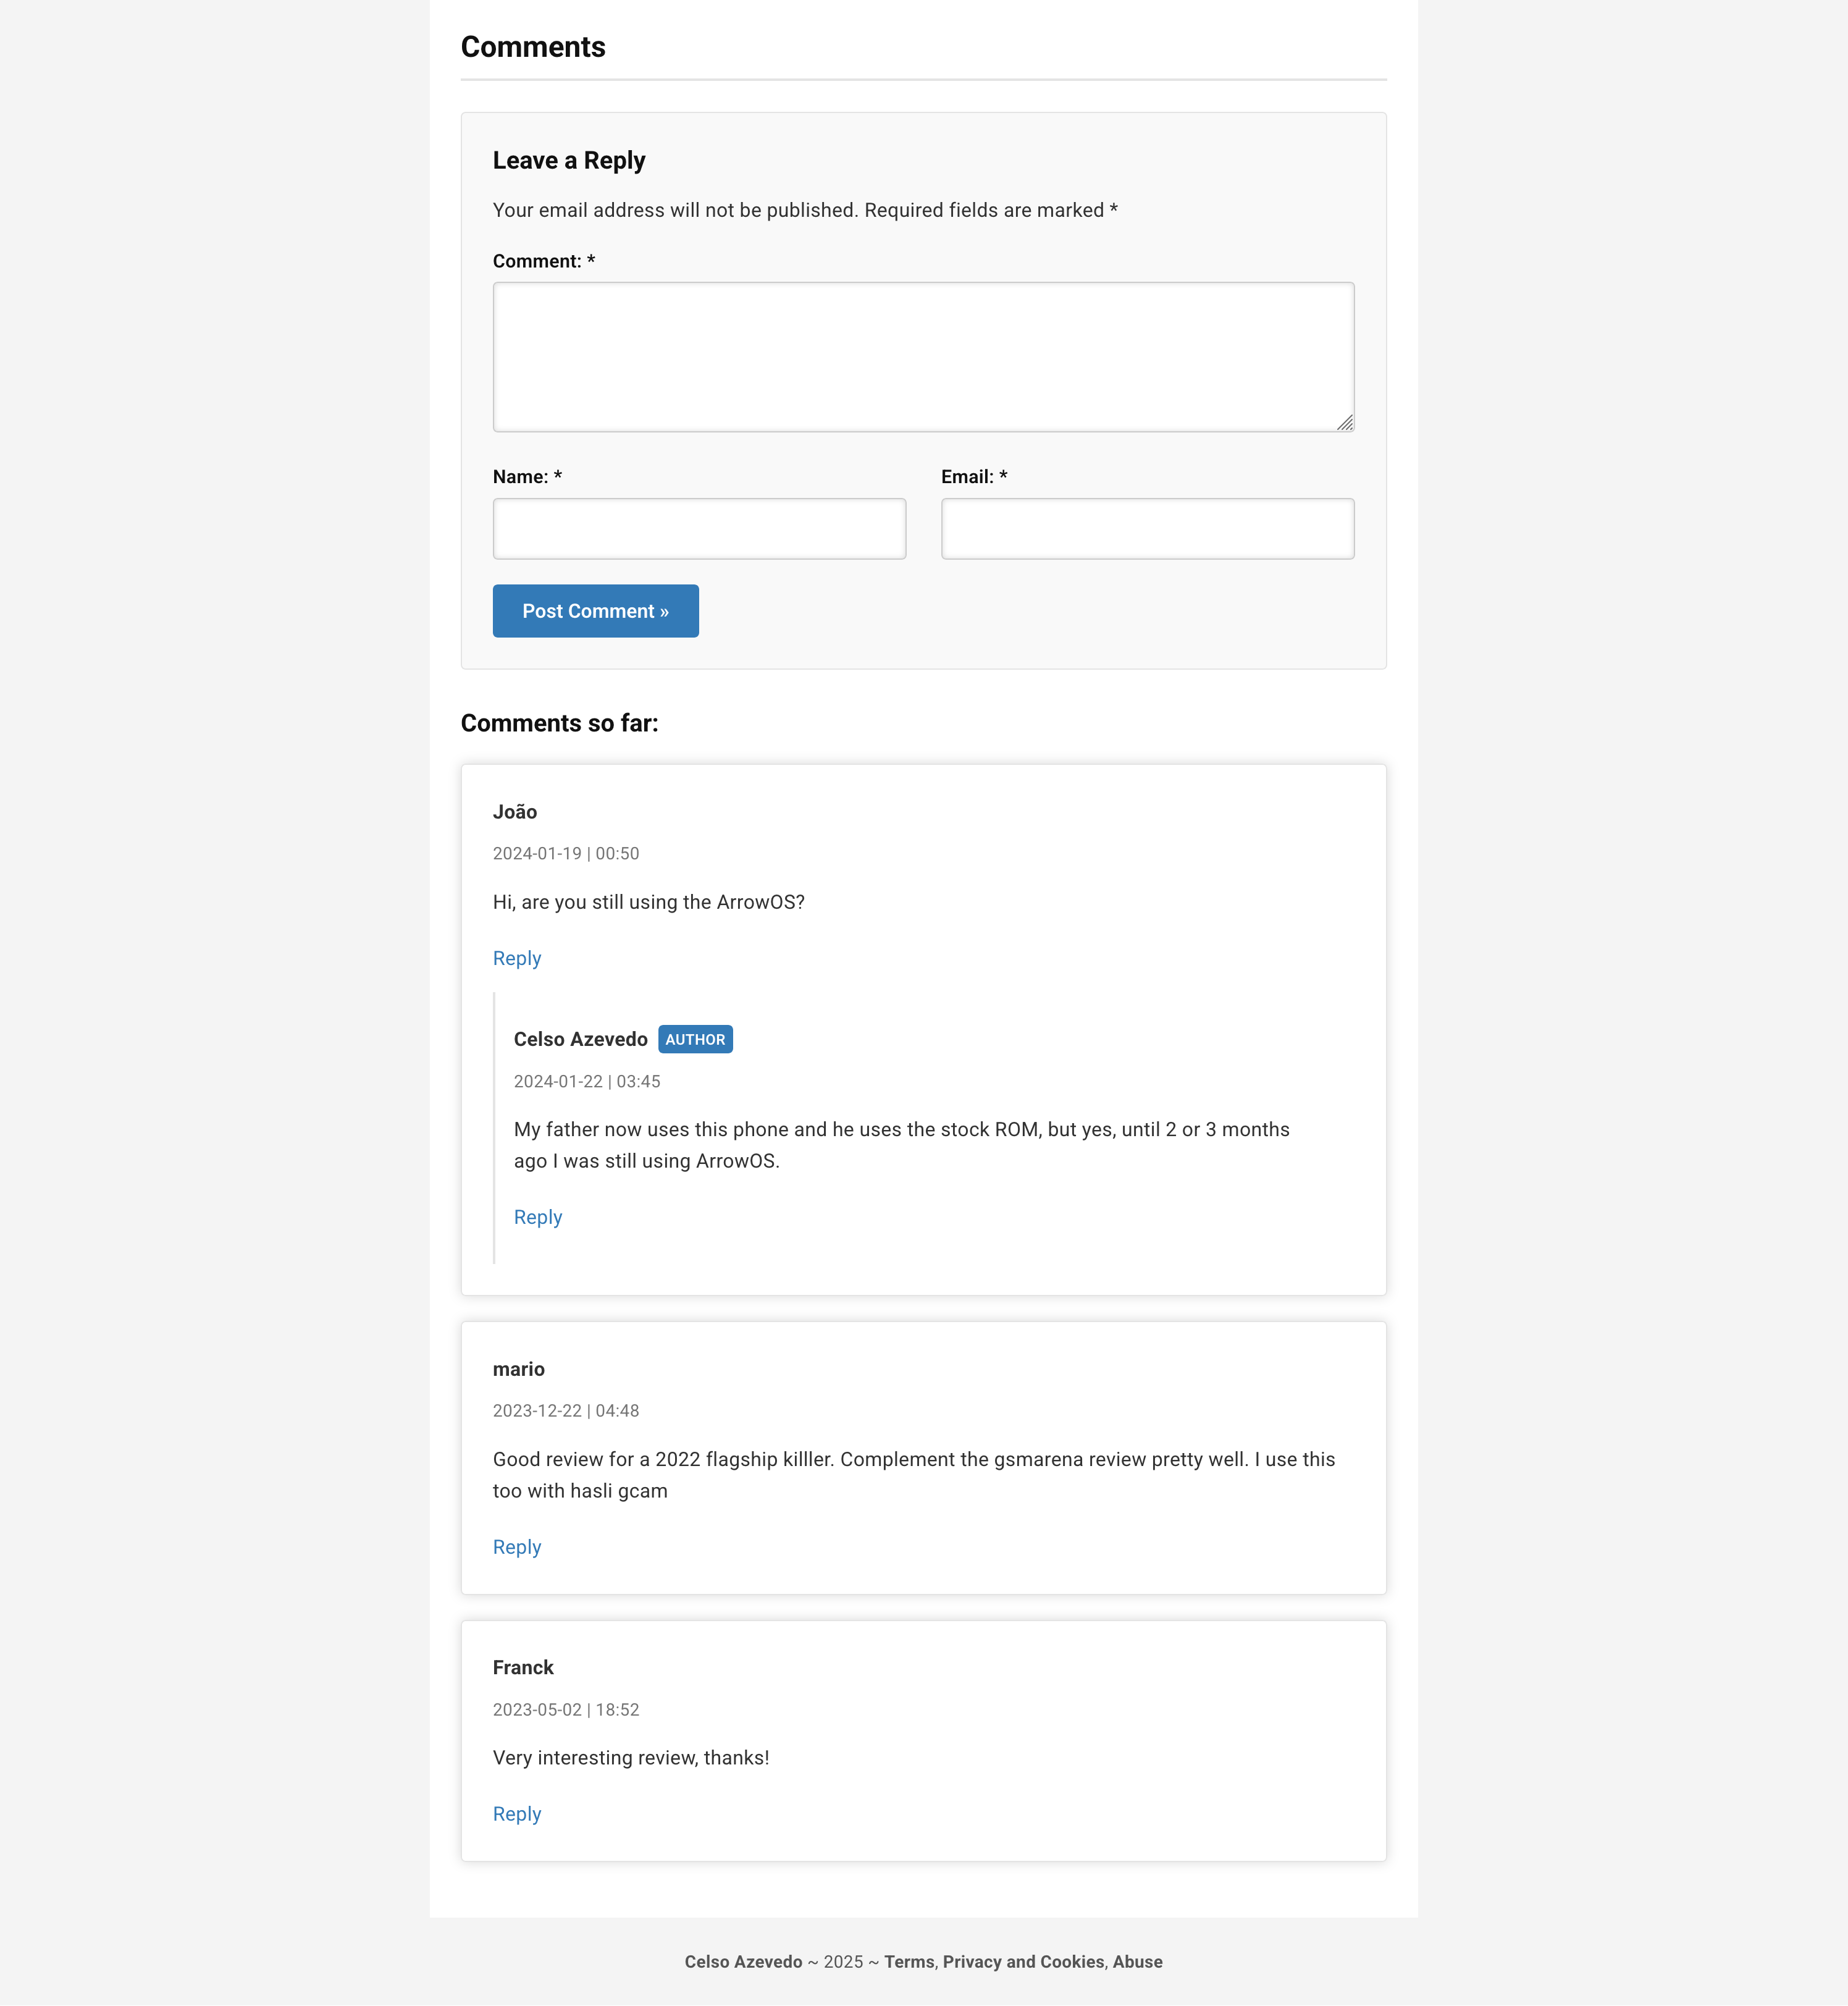Focus the Name input field
The image size is (1848, 2006).
coord(698,528)
